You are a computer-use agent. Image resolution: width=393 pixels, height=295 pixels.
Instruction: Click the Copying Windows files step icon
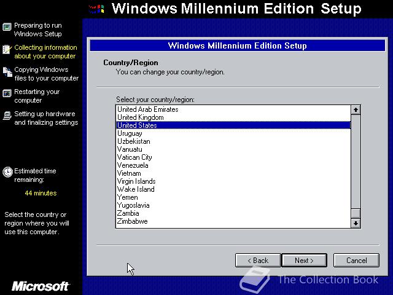(x=7, y=72)
